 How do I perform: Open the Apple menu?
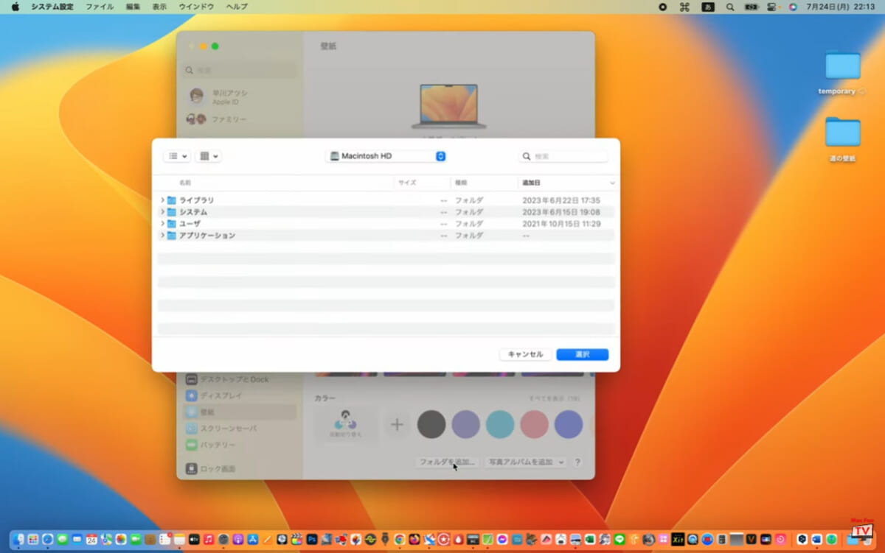coord(15,7)
